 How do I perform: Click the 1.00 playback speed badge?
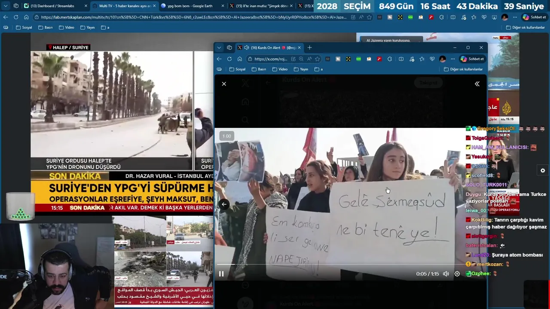(226, 136)
